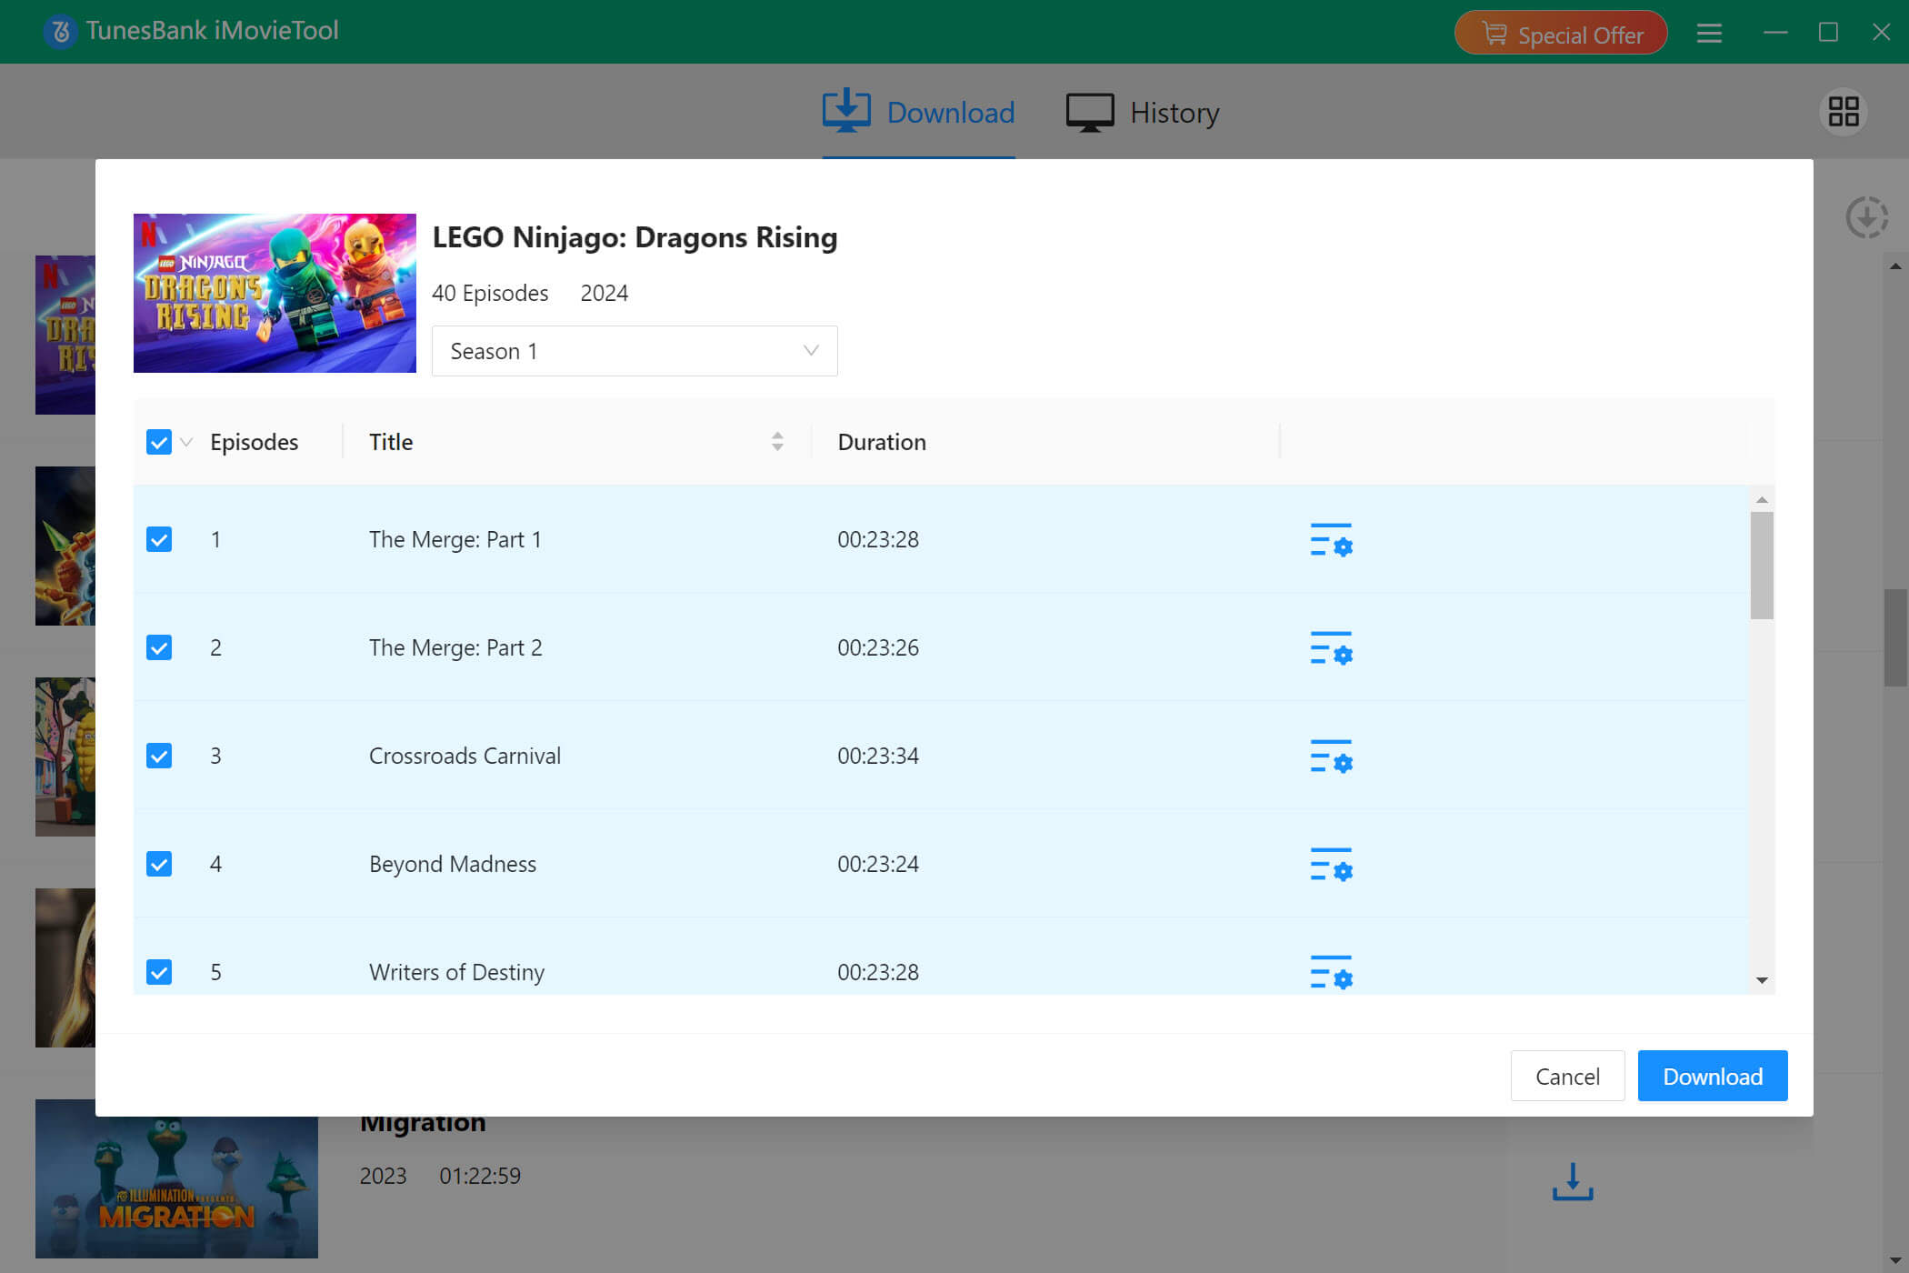Click the grid view icon
Screen dimensions: 1909x1273
(1844, 112)
